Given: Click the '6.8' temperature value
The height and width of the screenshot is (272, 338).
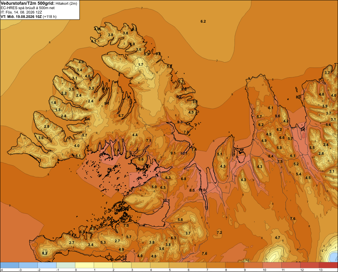Looking at the screenshot, I should pos(184,179).
